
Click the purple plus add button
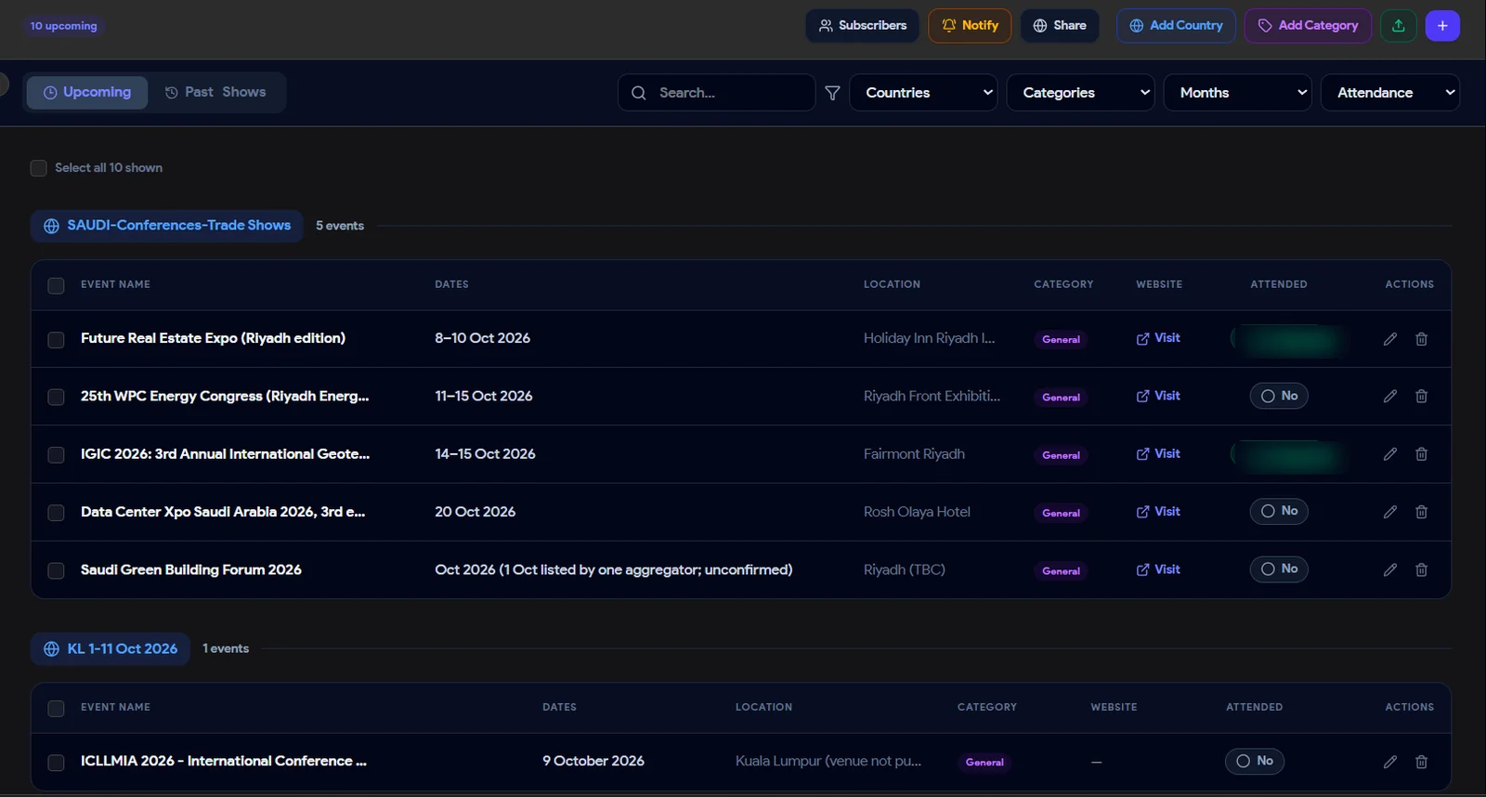[1442, 26]
